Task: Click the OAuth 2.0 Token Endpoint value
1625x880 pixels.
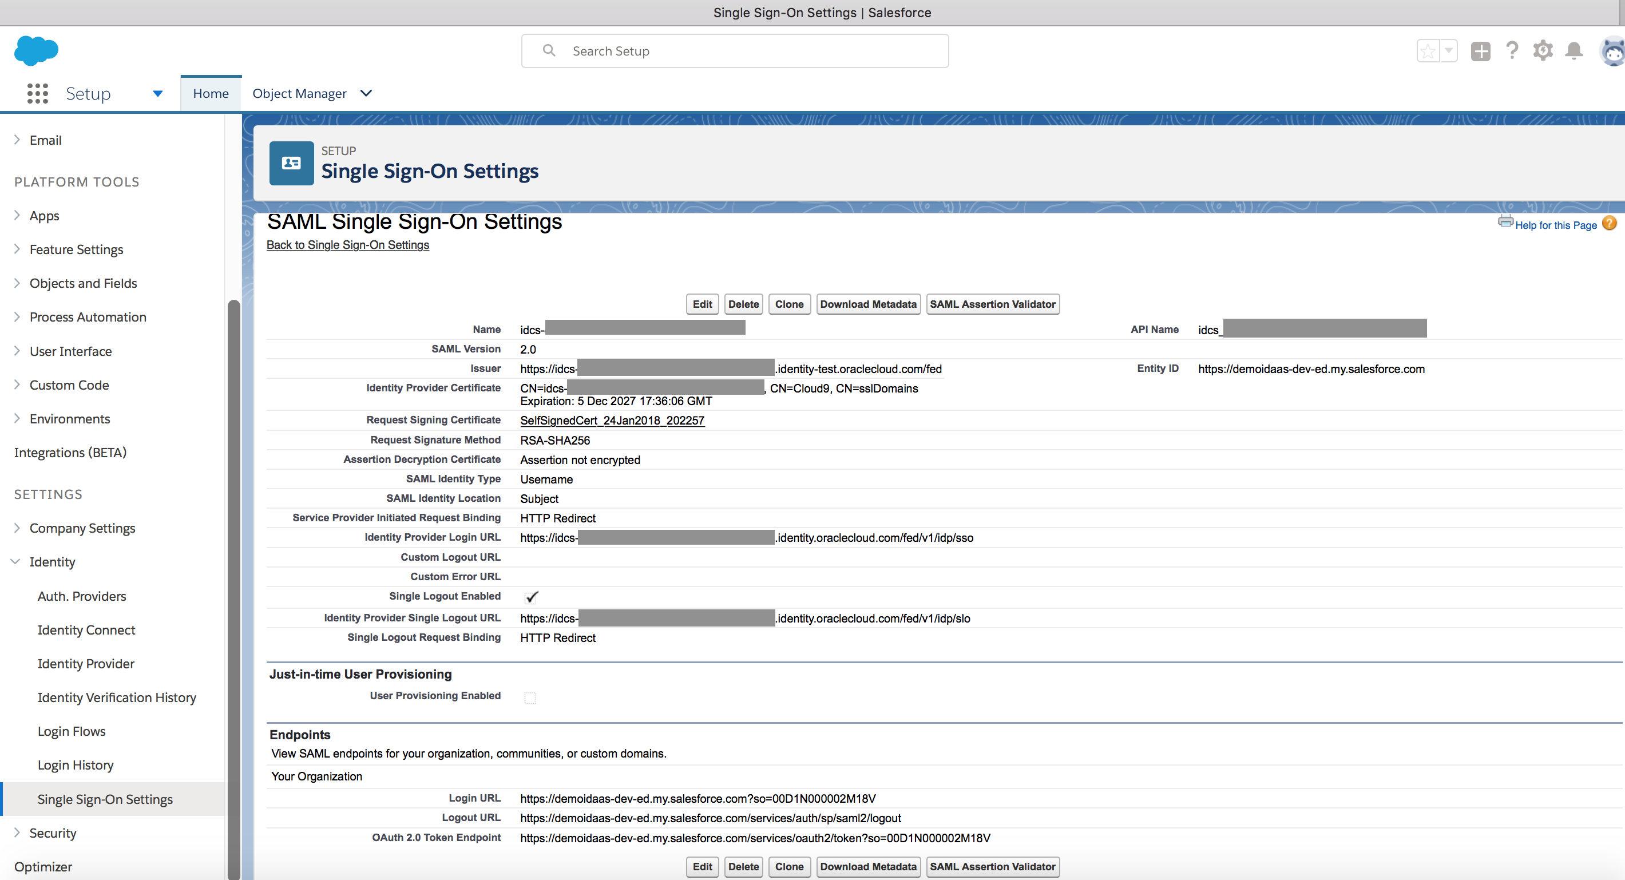Action: 755,838
